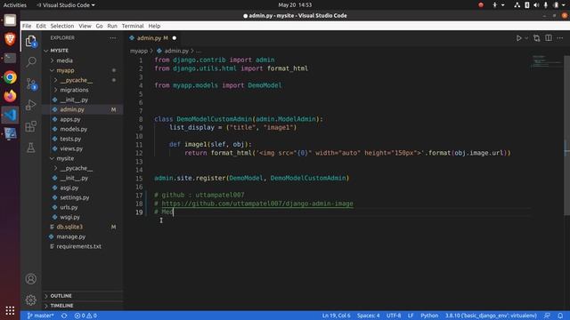
Task: Open the View menu
Action: click(85, 26)
